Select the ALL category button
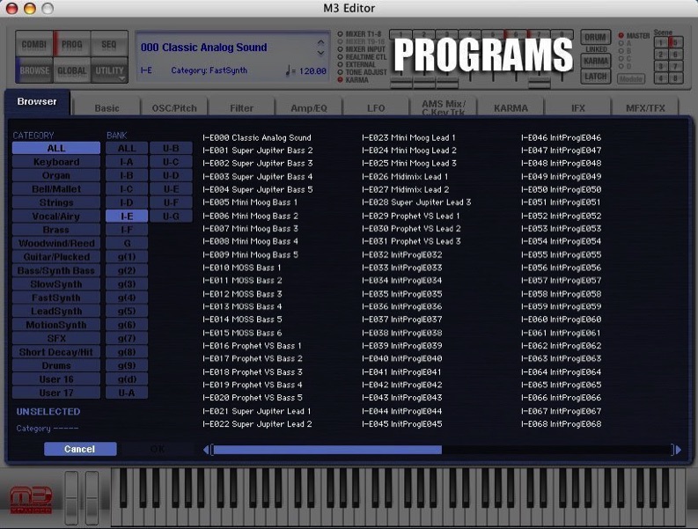The width and height of the screenshot is (698, 529). pyautogui.click(x=56, y=148)
